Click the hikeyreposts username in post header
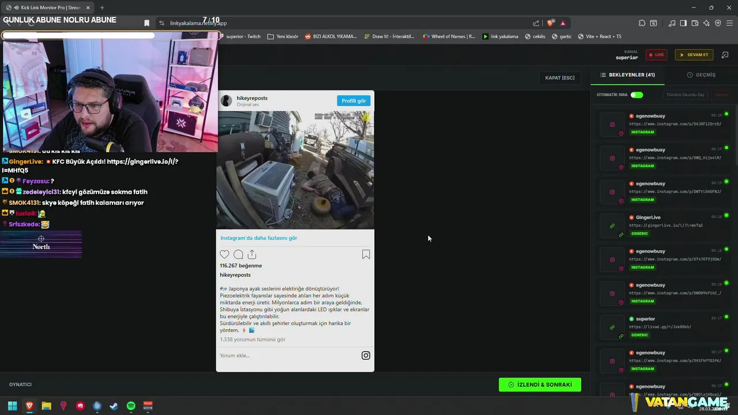The image size is (738, 415). tap(252, 98)
